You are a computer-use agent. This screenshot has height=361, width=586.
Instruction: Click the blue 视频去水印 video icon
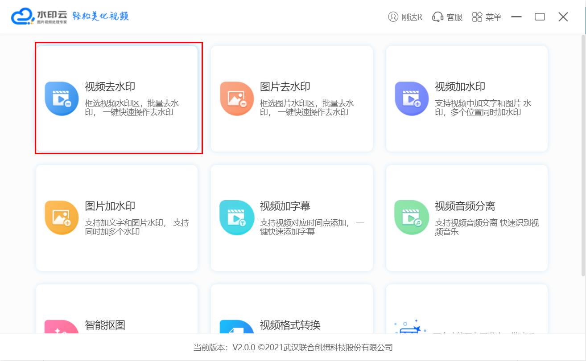[x=62, y=98]
